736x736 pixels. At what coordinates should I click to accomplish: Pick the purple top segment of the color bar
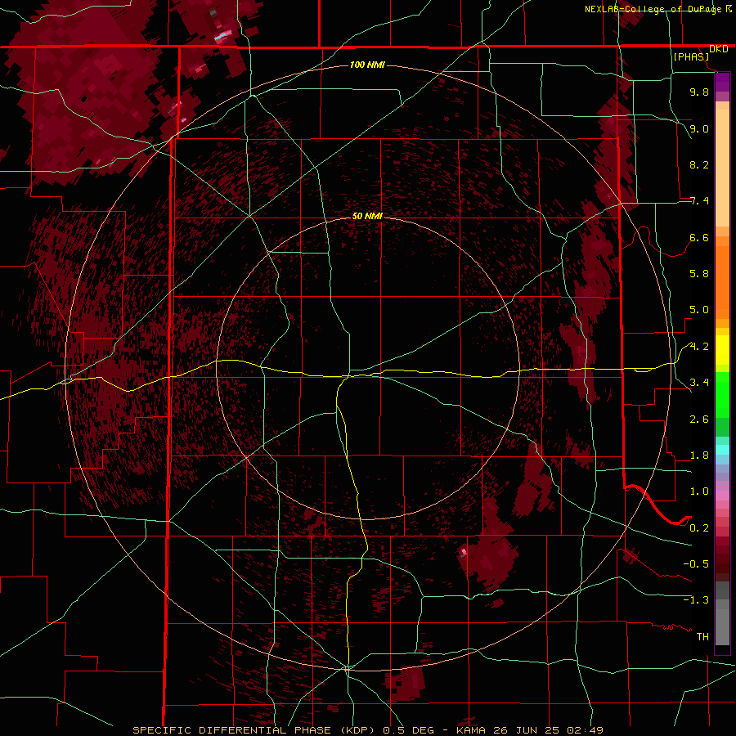pos(722,82)
